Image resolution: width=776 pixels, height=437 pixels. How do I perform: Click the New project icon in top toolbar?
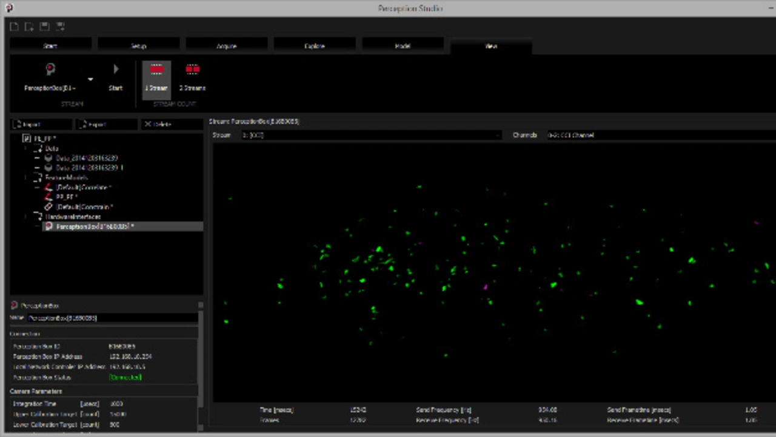point(14,26)
